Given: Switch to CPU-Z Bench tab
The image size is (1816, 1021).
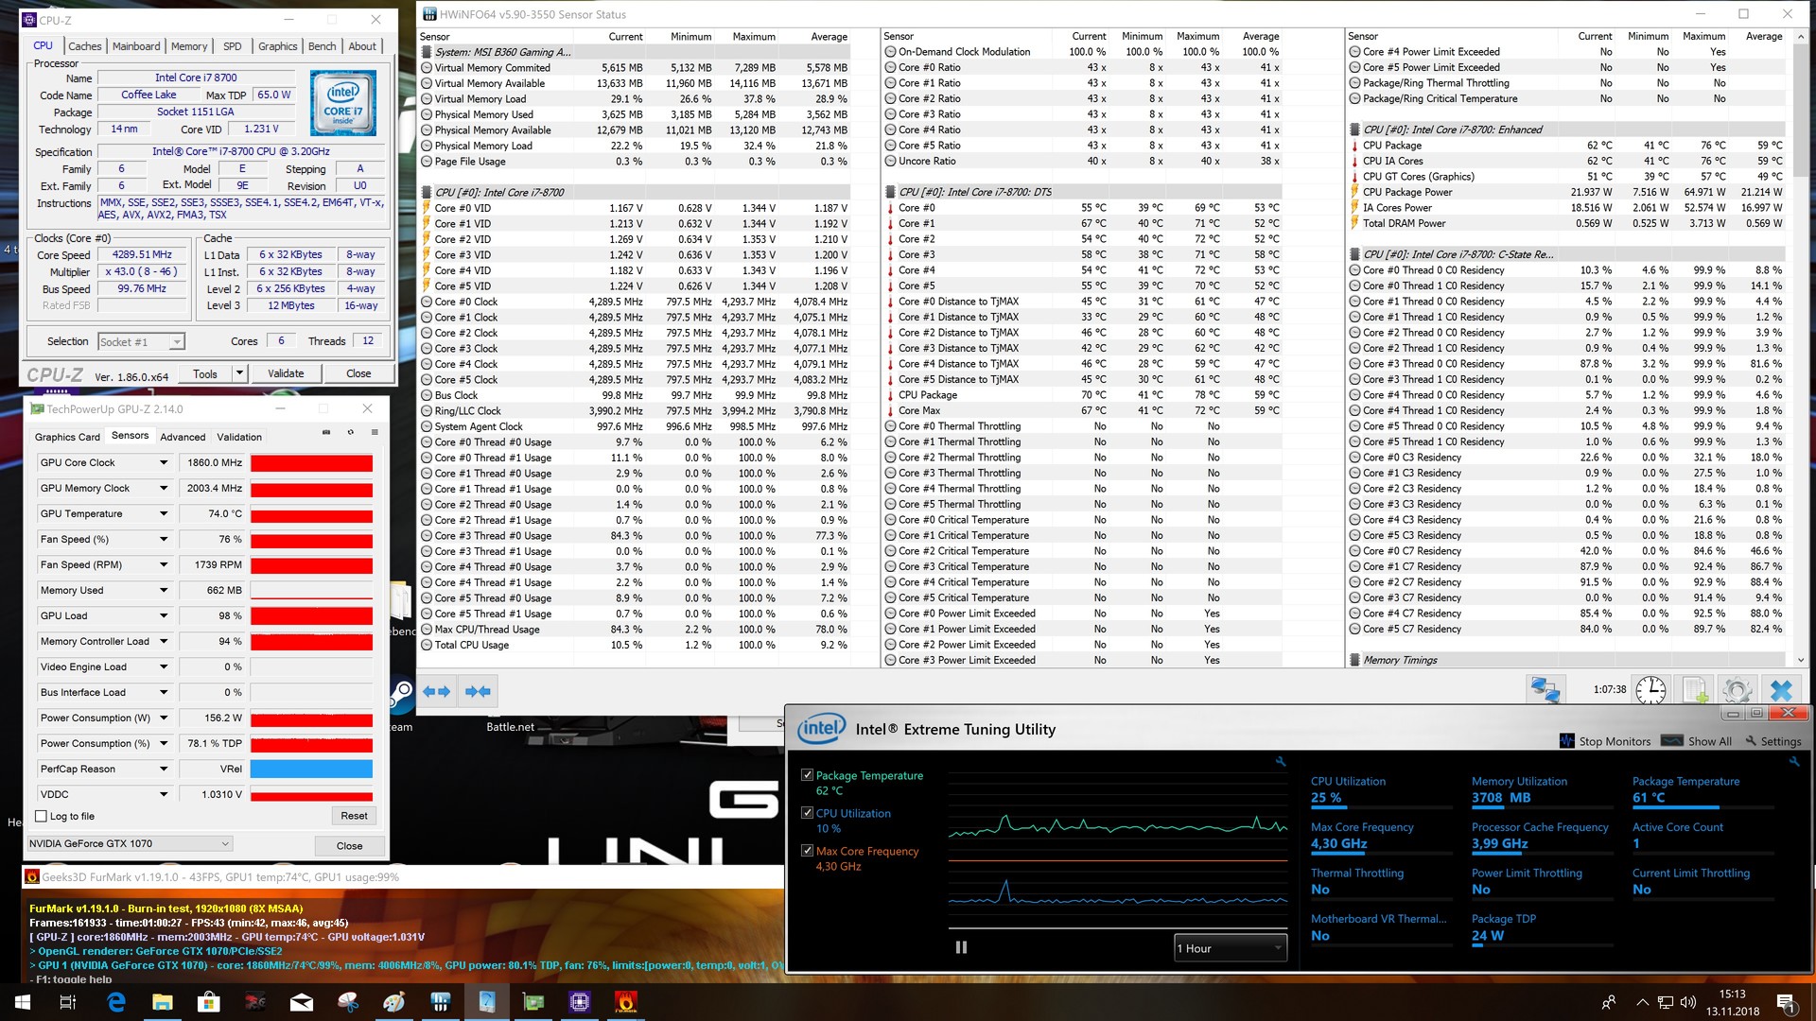Looking at the screenshot, I should pyautogui.click(x=322, y=46).
